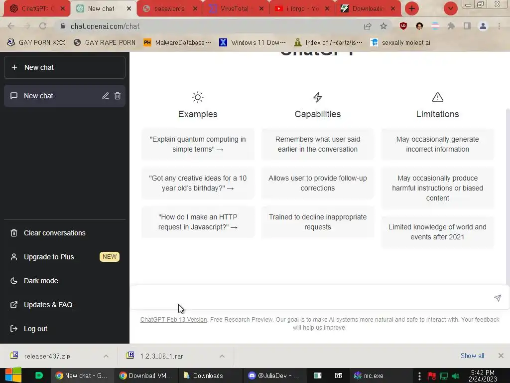Click the green app icon next to Start
This screenshot has height=383, width=510.
(x=39, y=376)
